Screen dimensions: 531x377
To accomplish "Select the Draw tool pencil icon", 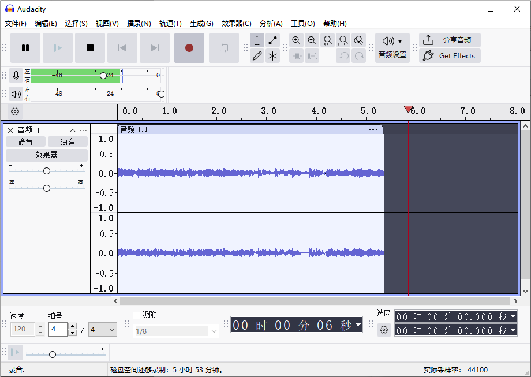I will (x=257, y=56).
